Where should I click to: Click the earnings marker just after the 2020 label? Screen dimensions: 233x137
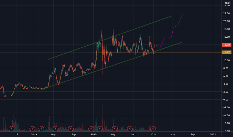click(x=100, y=129)
